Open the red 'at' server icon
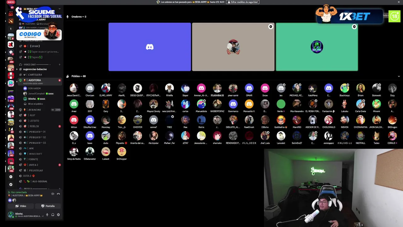 (11, 44)
